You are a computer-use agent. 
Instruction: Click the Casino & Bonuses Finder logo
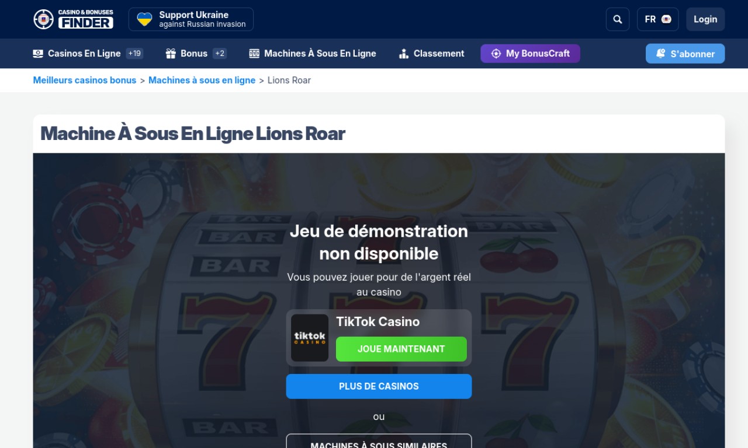[73, 19]
